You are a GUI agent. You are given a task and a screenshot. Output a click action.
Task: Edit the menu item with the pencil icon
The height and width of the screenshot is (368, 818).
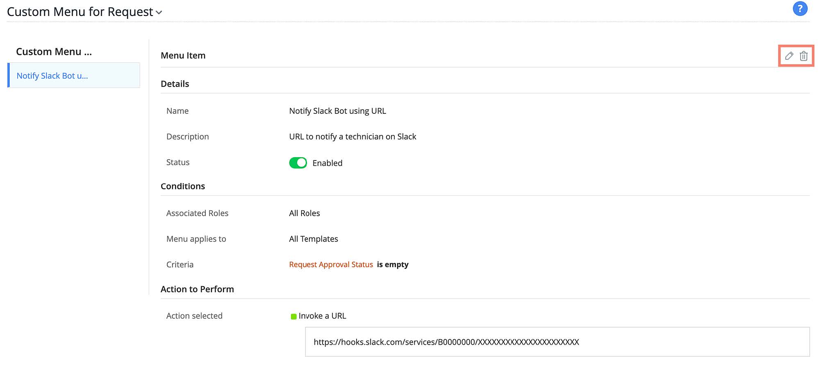[789, 56]
